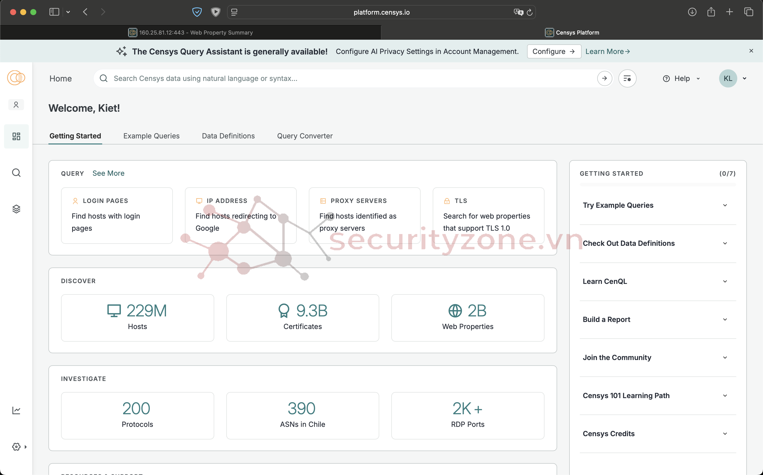Expand Join the Community section

(x=658, y=358)
